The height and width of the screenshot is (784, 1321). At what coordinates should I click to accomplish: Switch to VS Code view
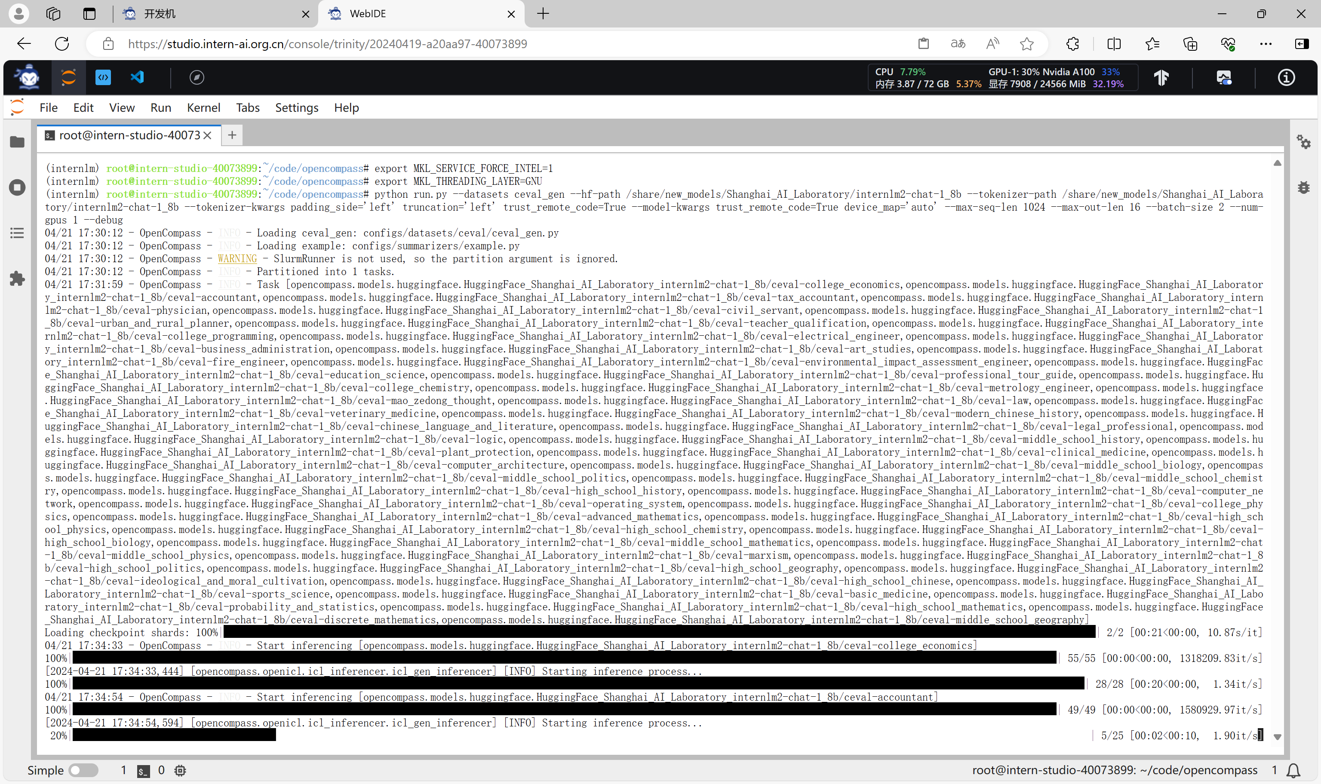click(137, 78)
